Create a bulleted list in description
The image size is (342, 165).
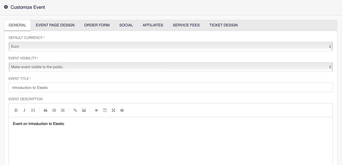[x=54, y=110]
